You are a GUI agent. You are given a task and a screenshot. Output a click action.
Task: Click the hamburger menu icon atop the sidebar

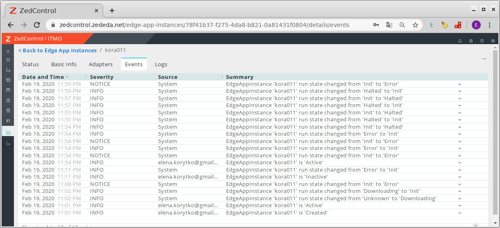point(8,51)
